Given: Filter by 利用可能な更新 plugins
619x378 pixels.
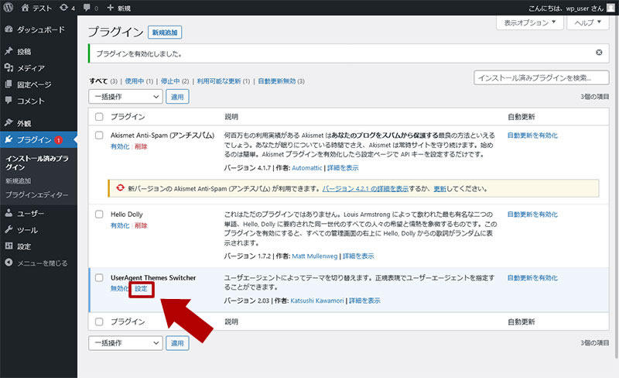Looking at the screenshot, I should point(219,81).
